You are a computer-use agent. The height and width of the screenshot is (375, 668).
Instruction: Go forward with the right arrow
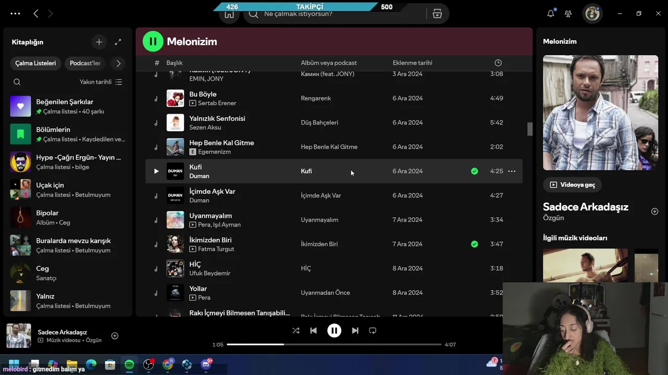(50, 14)
